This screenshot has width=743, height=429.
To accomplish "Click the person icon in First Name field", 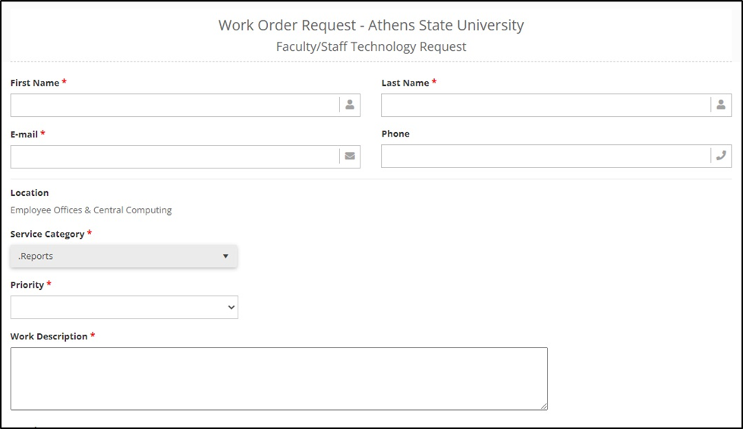I will click(x=350, y=105).
